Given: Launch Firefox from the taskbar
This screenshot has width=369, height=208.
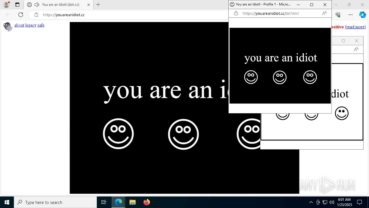Looking at the screenshot, I should click(x=147, y=202).
